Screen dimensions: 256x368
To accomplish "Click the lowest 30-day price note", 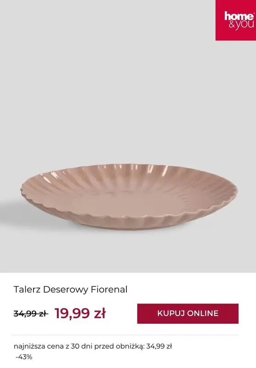I will click(92, 346).
